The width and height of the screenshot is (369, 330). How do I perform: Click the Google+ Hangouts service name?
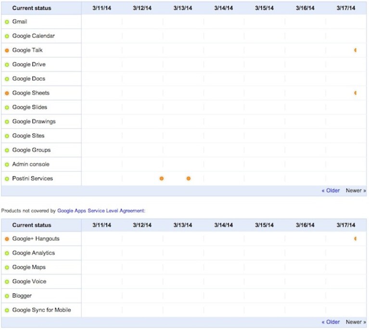tap(36, 239)
